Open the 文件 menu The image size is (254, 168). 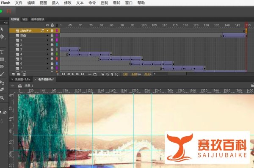(x=19, y=3)
